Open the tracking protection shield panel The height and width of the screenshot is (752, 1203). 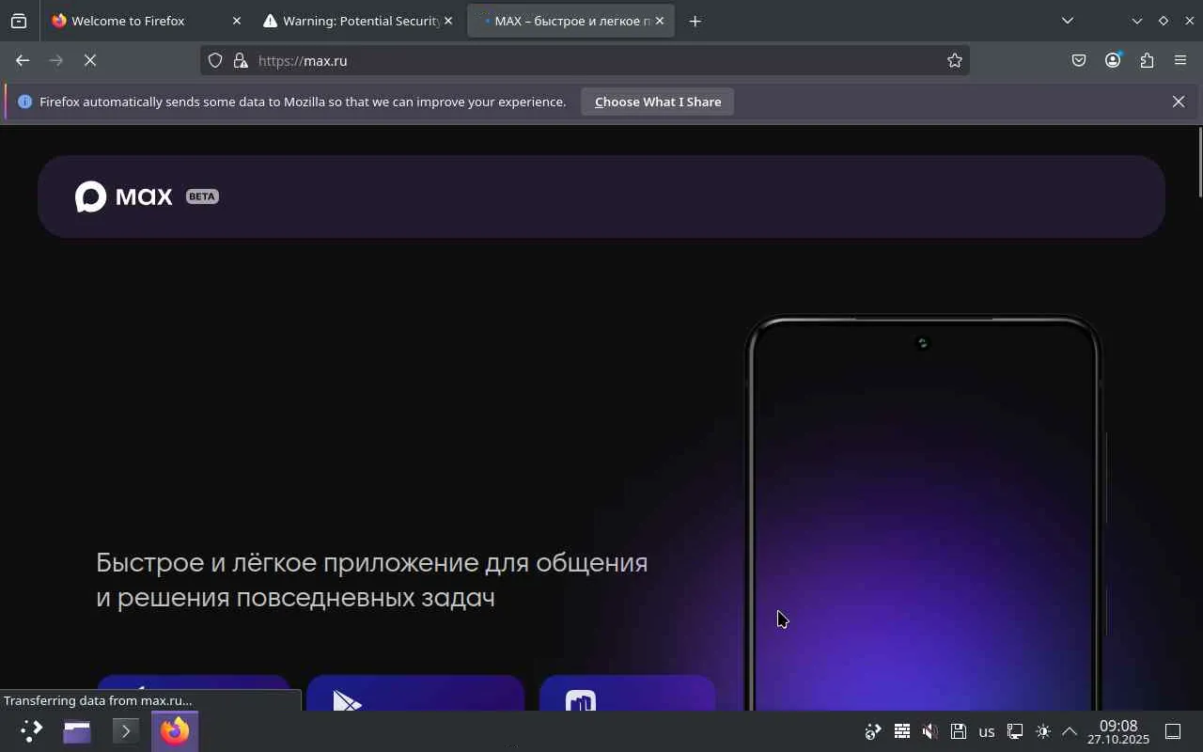click(215, 60)
